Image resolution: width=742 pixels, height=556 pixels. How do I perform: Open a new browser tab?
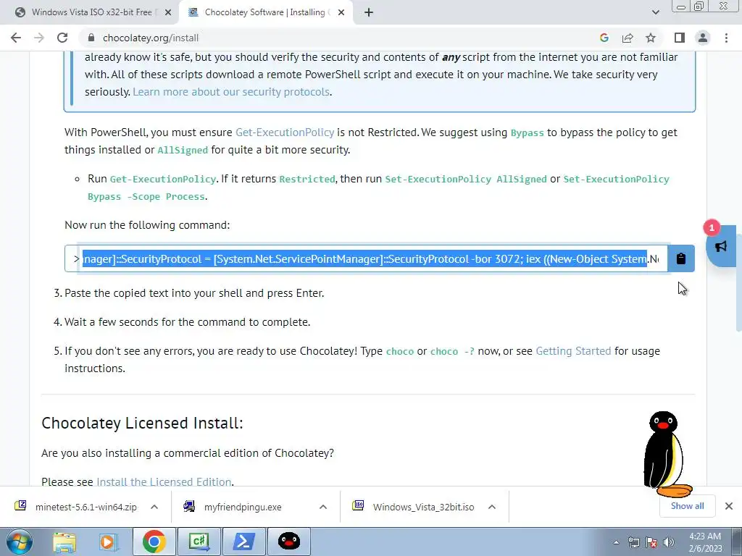click(369, 12)
